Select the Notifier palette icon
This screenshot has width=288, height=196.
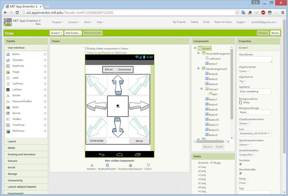point(8,95)
